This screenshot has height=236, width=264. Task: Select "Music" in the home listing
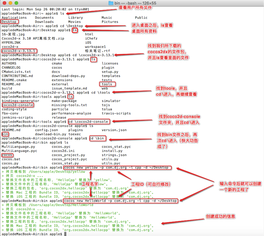[107, 18]
